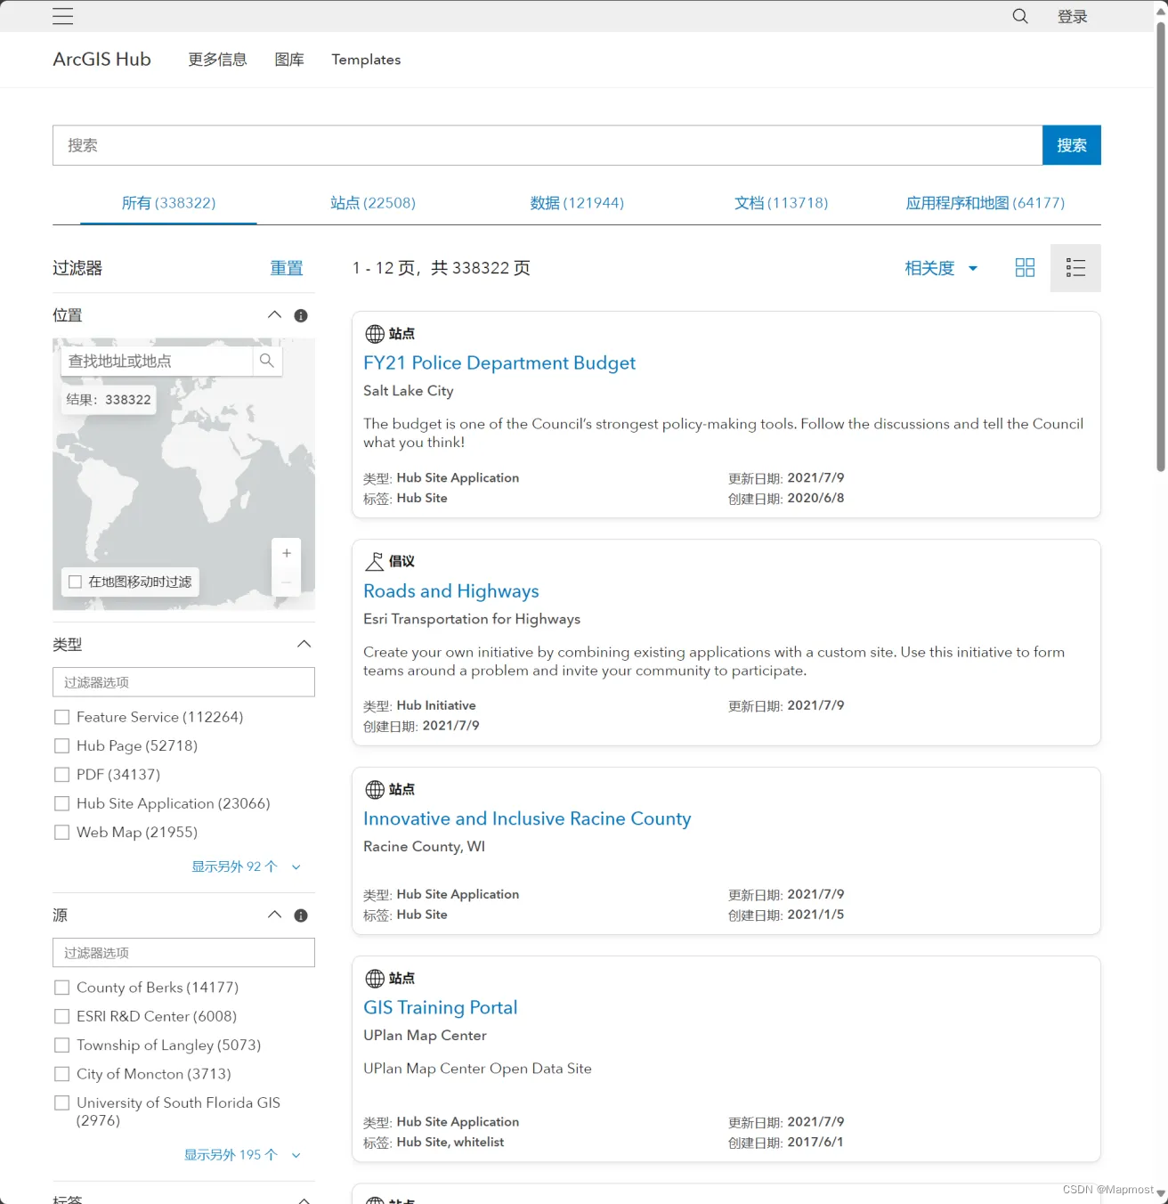This screenshot has height=1204, width=1168.
Task: Click the page vertical scrollbar thumb
Action: (x=1161, y=247)
